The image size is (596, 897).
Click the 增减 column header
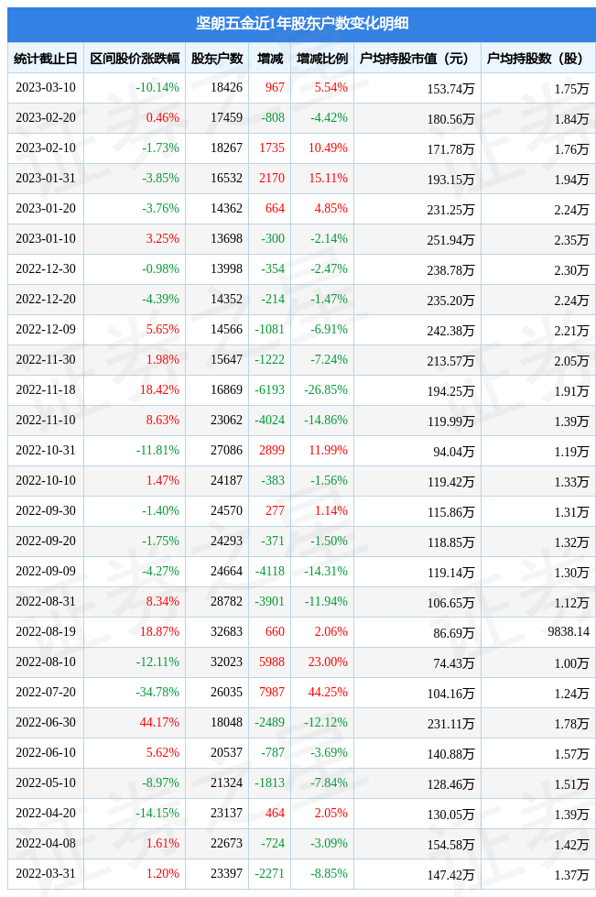tap(270, 59)
